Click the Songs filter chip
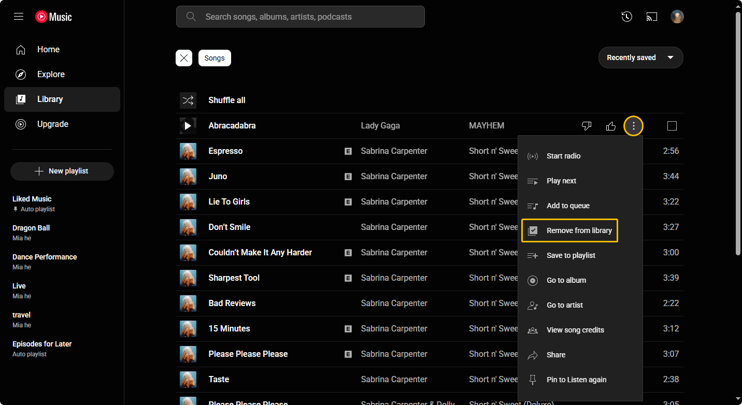This screenshot has width=742, height=405. coord(215,58)
